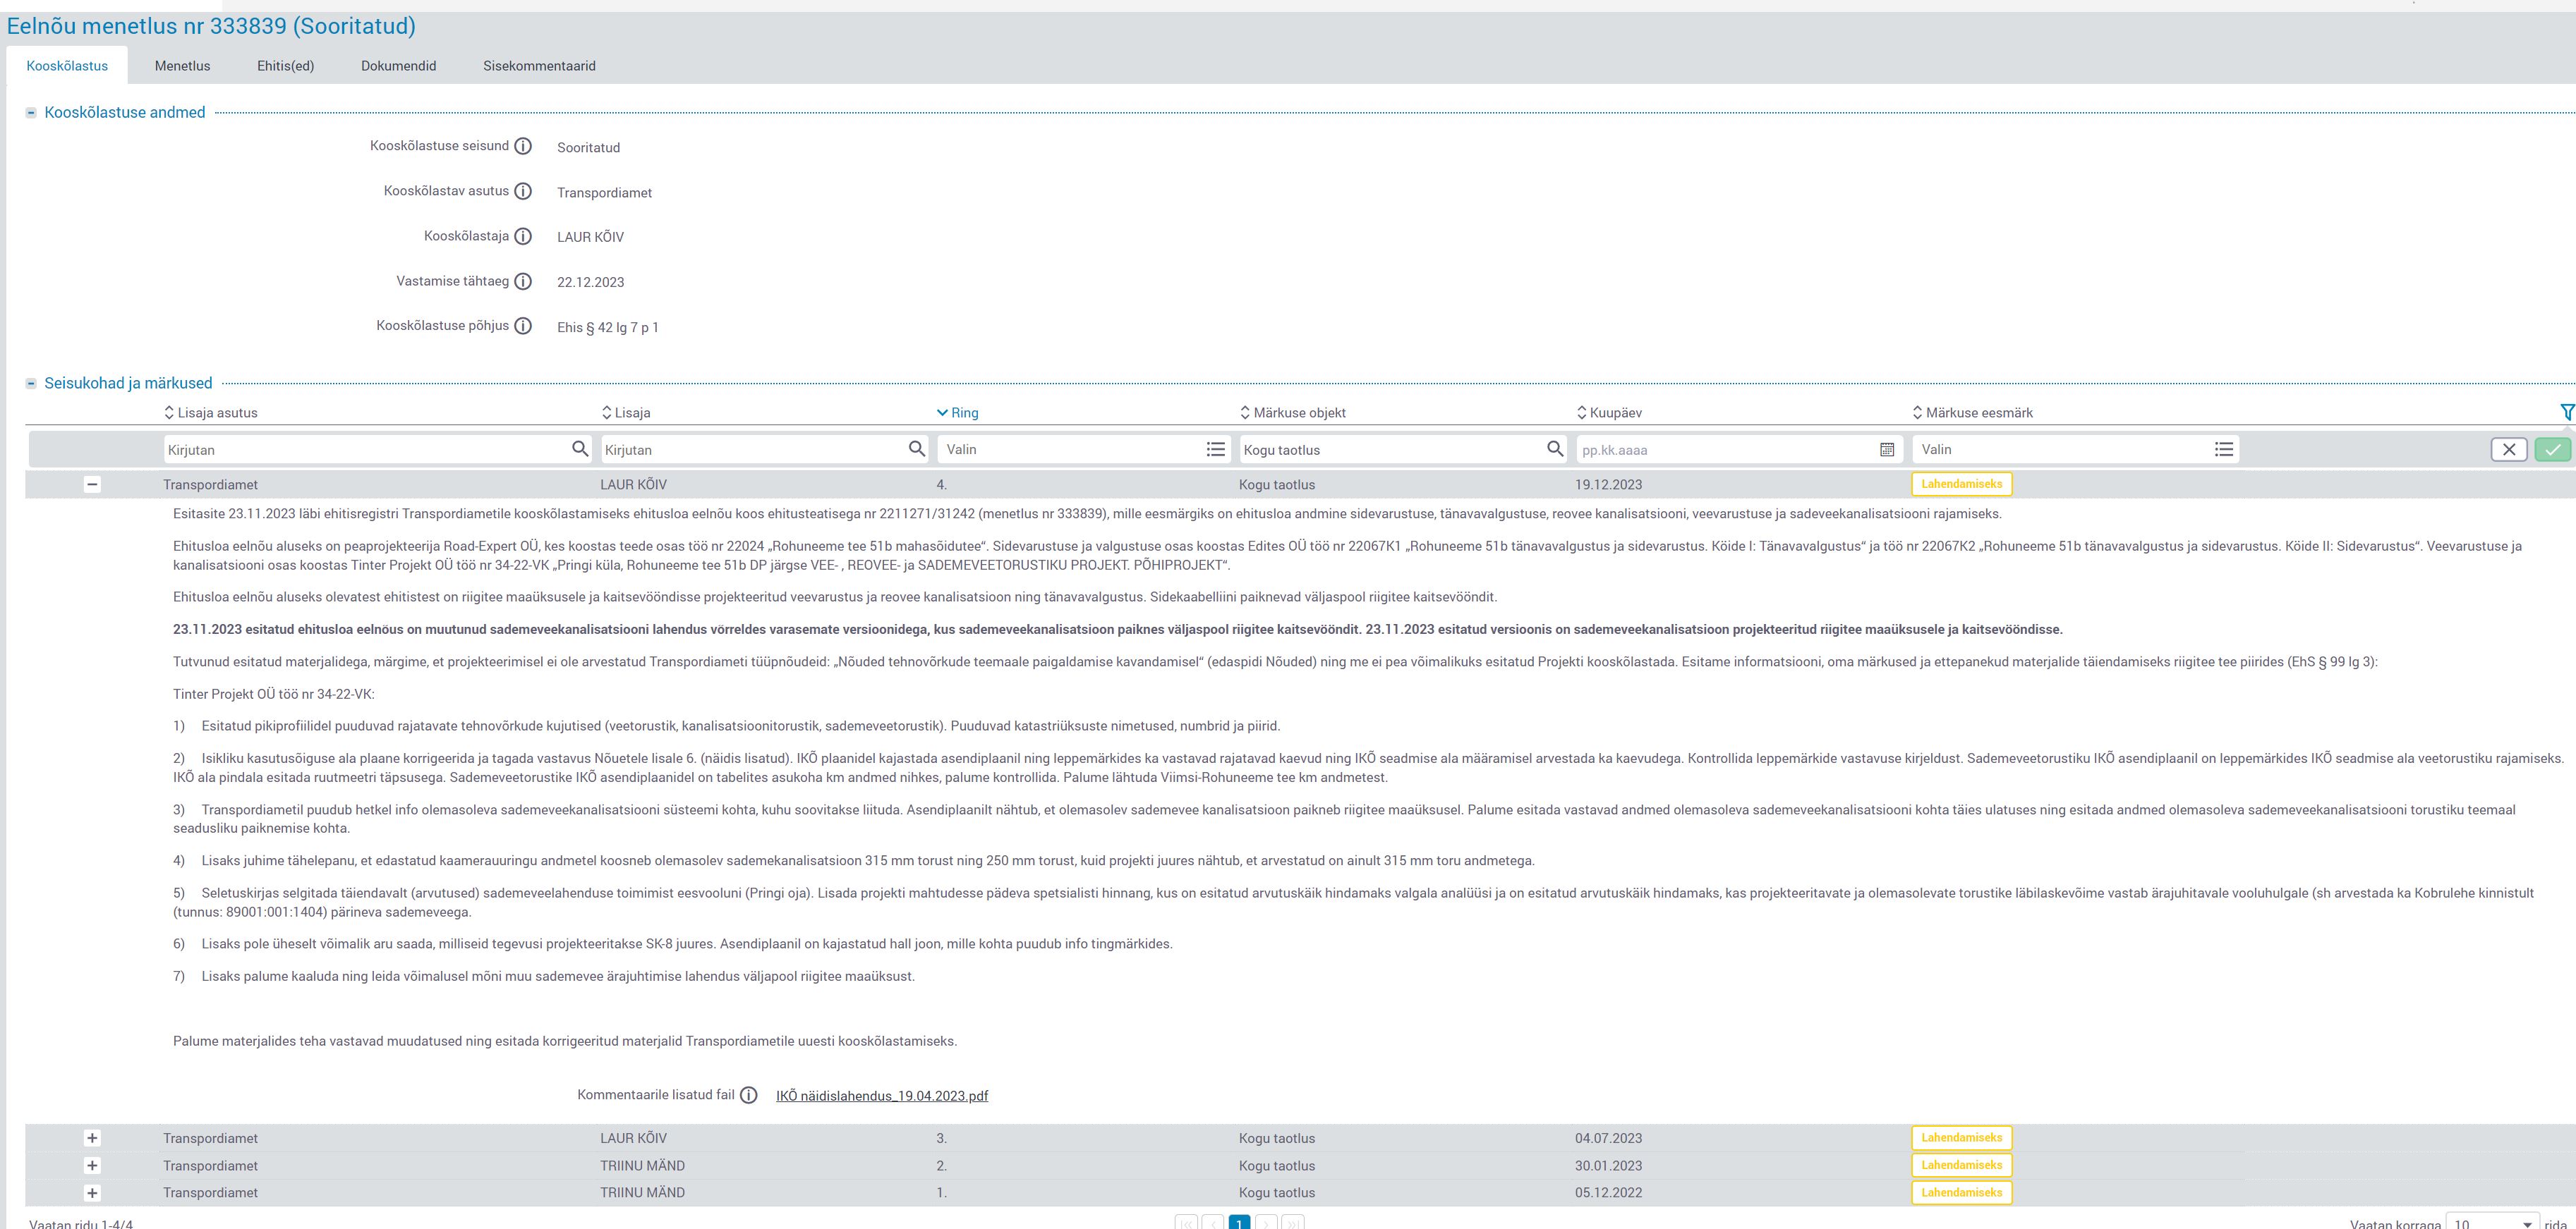Expand the row dated 30.01.2023
Screen dimensions: 2576x1229
pos(92,1165)
